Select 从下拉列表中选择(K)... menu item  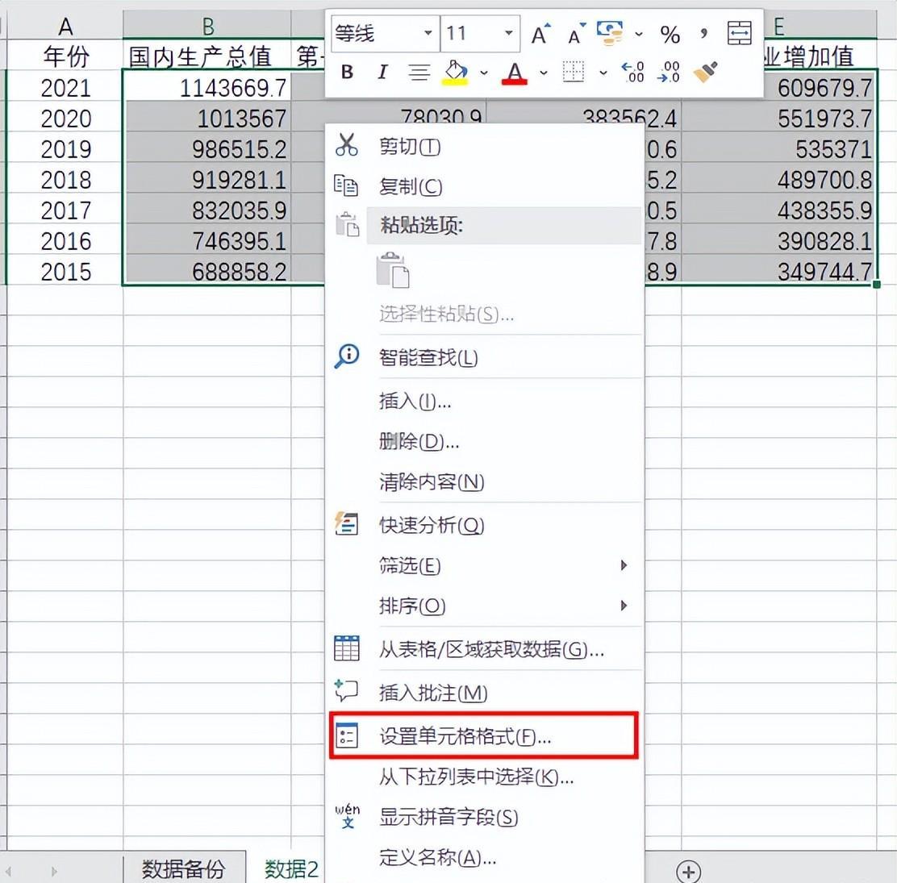click(485, 777)
